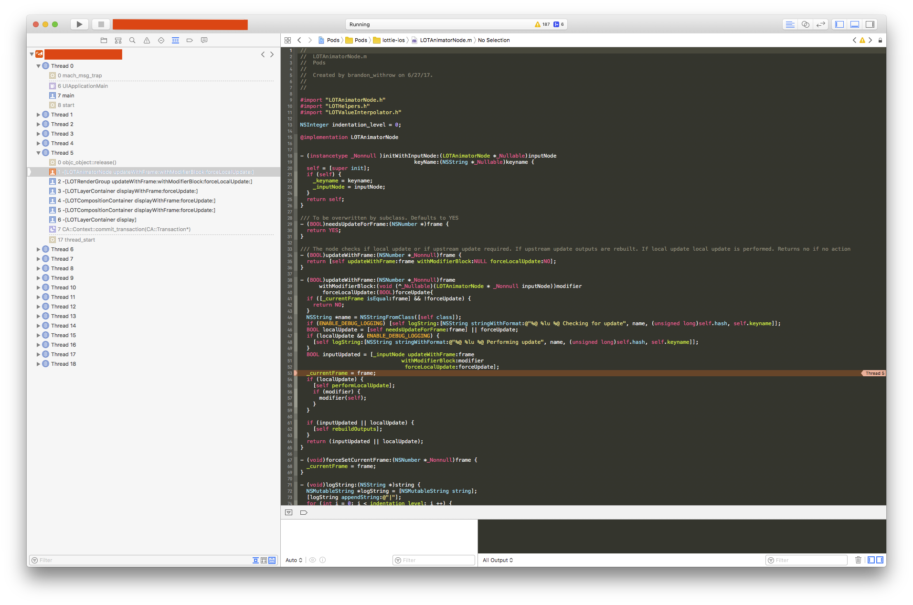Collapse Thread 0
The width and height of the screenshot is (913, 605).
38,66
